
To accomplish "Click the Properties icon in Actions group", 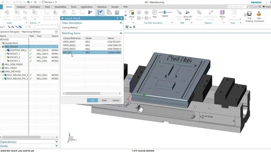I will tap(35, 12).
